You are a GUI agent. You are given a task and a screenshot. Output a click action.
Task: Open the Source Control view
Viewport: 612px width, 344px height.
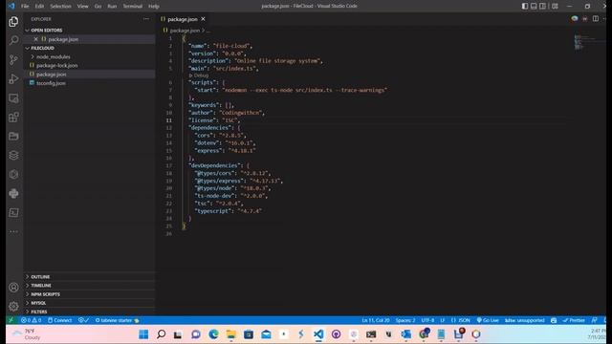tap(13, 59)
